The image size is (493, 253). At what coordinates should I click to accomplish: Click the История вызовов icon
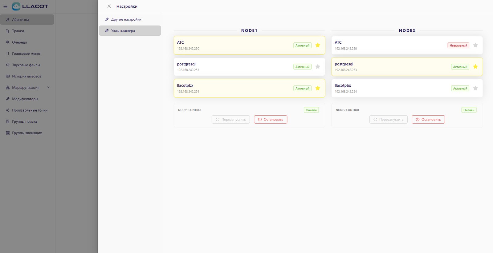click(8, 76)
